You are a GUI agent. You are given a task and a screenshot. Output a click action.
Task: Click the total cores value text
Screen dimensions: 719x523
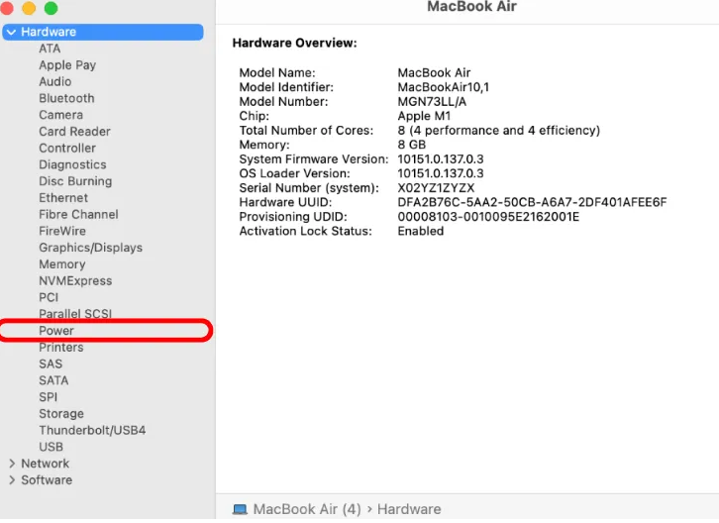pyautogui.click(x=499, y=131)
